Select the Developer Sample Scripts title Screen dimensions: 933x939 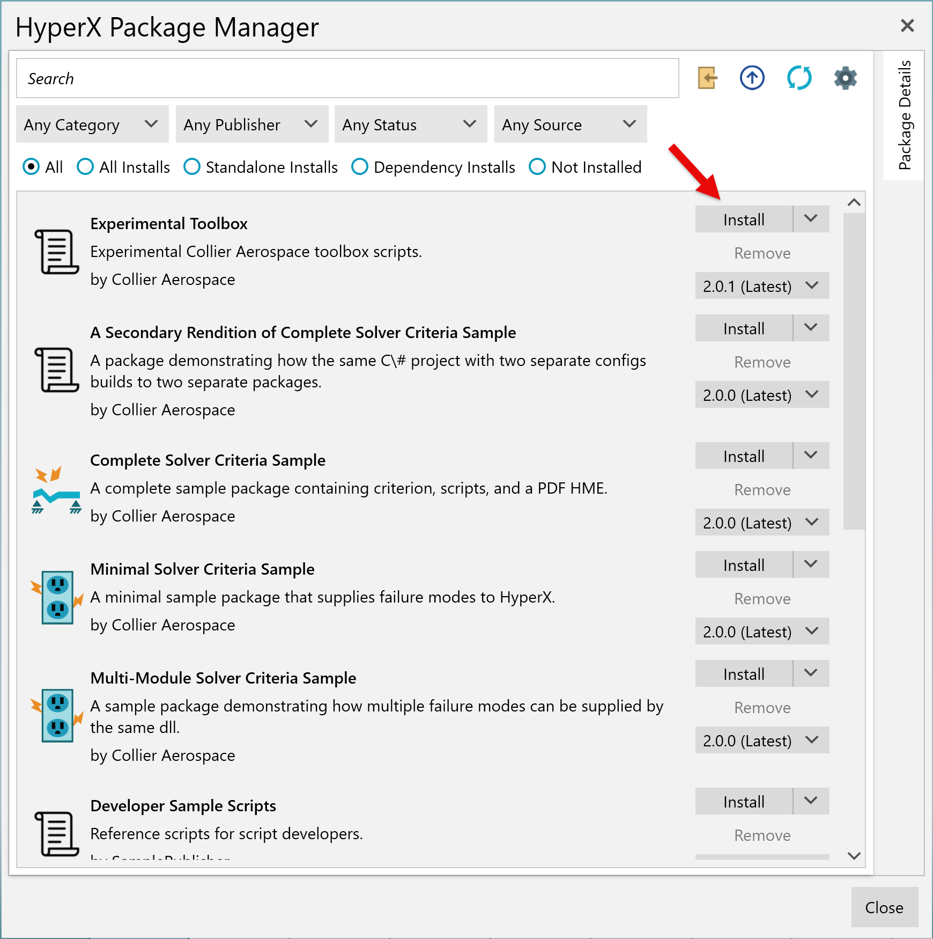tap(183, 805)
